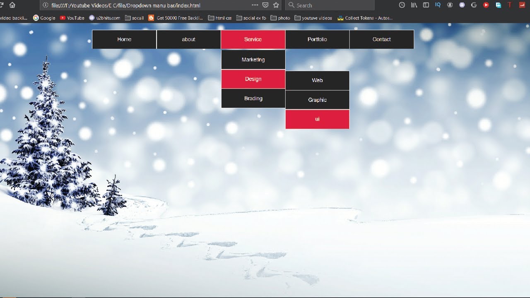Save page to Pocket icon

266,5
